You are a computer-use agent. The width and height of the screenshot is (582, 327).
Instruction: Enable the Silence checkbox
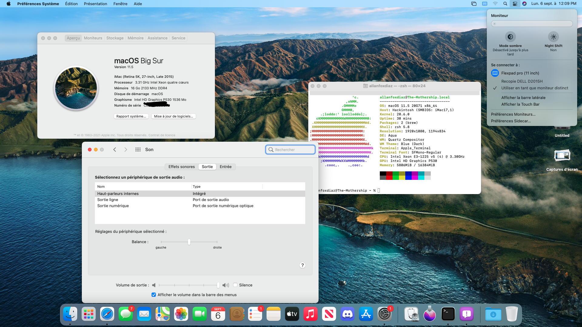pos(235,285)
